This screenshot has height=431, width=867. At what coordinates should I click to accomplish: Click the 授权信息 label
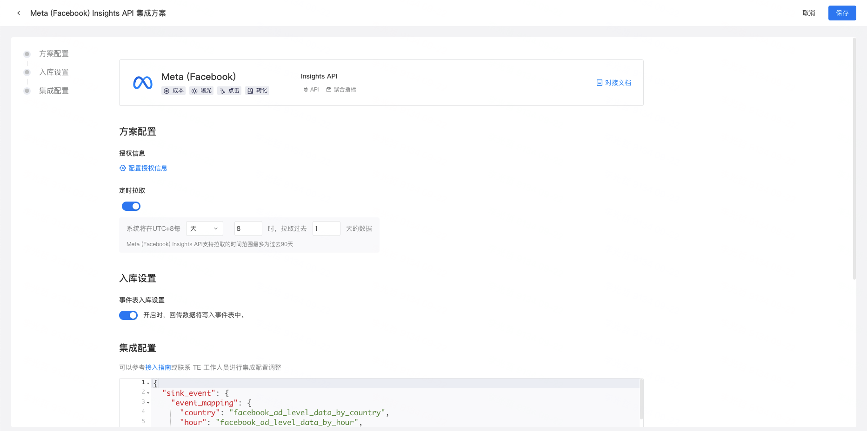click(132, 153)
